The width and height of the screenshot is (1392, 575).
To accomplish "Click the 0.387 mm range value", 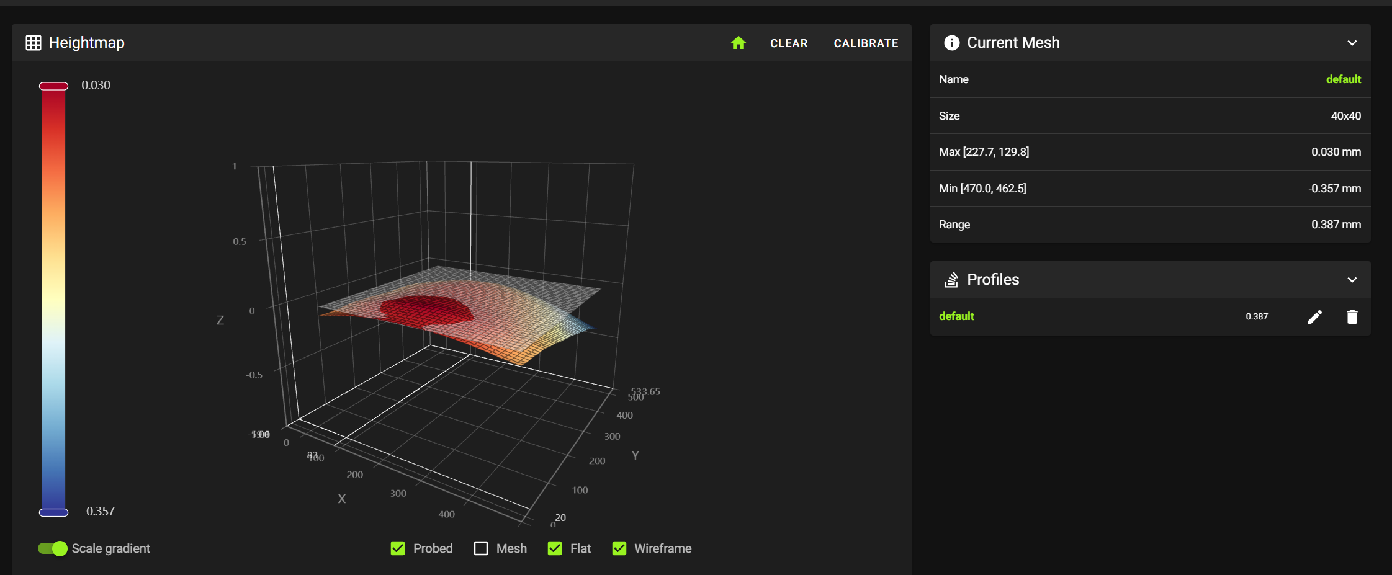I will [x=1336, y=225].
